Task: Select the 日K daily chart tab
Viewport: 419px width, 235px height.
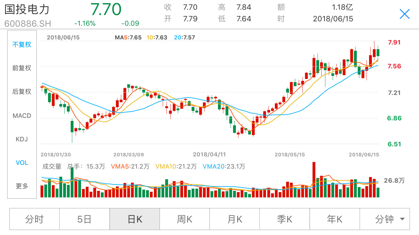Action: (134, 219)
